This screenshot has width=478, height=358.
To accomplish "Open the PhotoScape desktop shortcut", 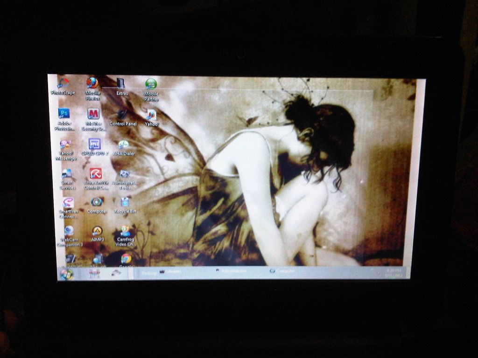I will point(63,86).
